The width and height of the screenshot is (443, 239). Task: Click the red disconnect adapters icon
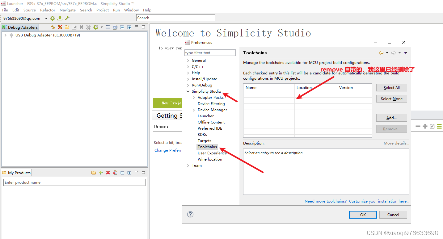[x=60, y=27]
